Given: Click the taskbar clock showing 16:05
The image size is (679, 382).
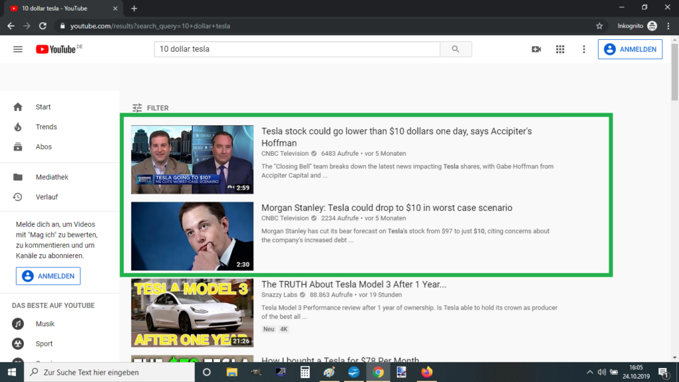Looking at the screenshot, I should pos(636,372).
